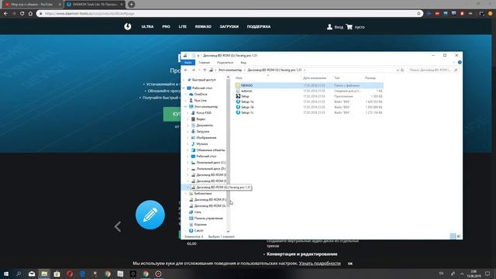Click the navigation pane scrollbar down arrow

pos(228,232)
